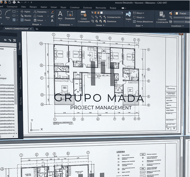
Task: Click the Fonuortes tool icon
Action: 35,12
